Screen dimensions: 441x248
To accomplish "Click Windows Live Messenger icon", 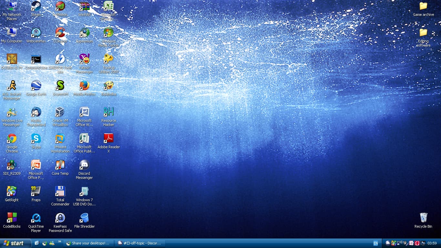I will [12, 112].
